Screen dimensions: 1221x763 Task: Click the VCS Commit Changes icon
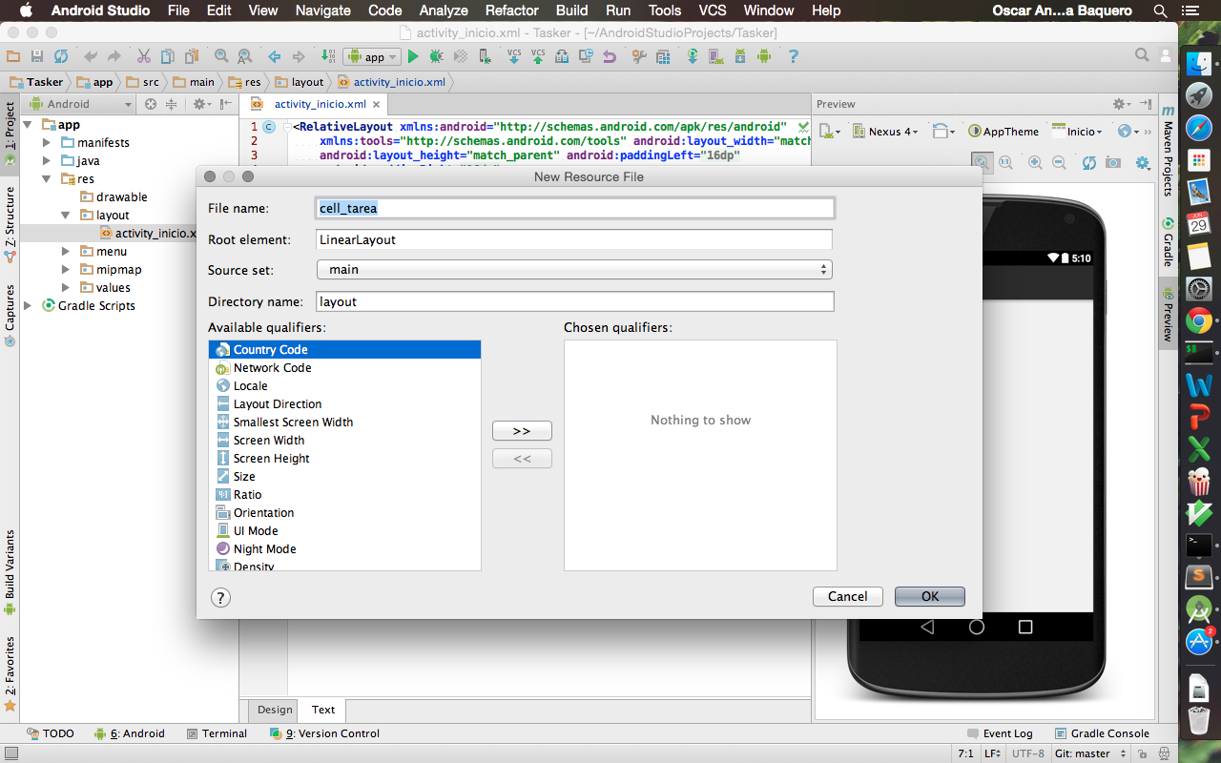click(538, 57)
